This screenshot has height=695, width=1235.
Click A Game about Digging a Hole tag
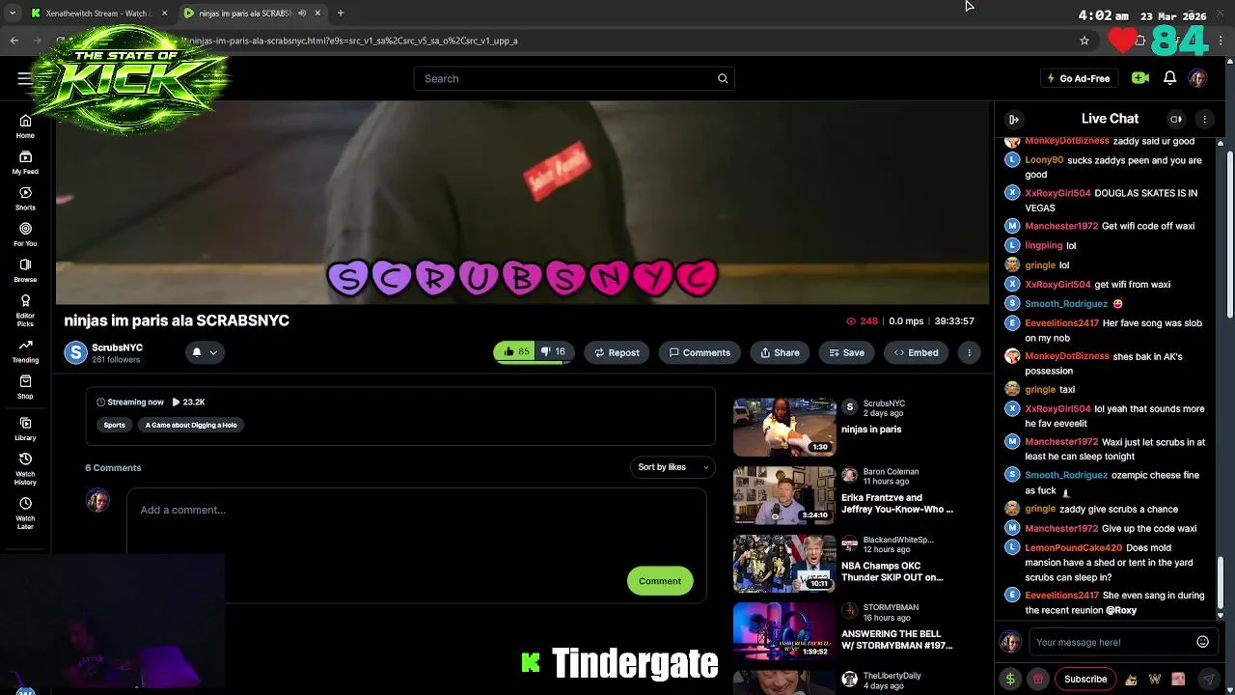pos(191,425)
